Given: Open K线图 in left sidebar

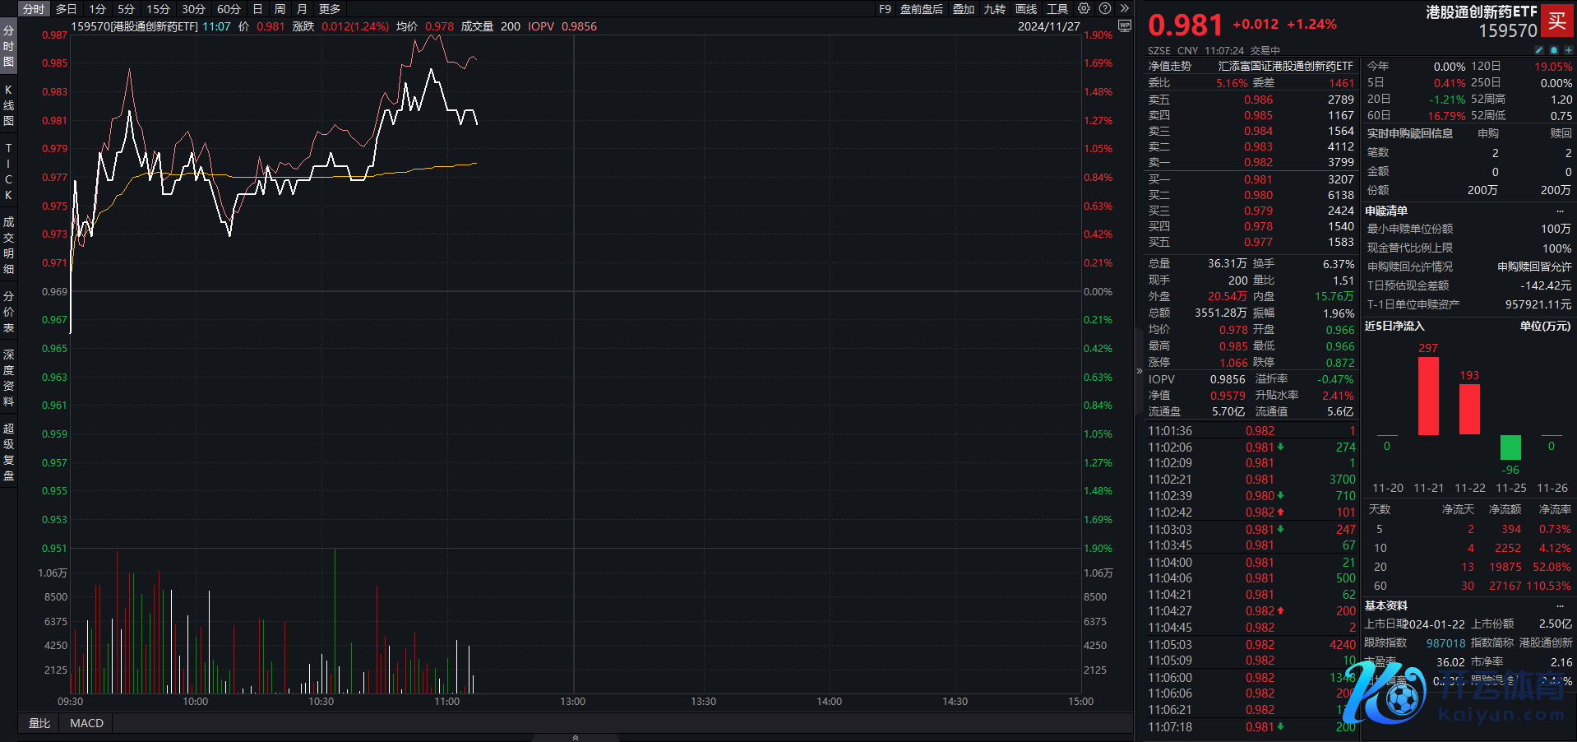Looking at the screenshot, I should (x=8, y=105).
